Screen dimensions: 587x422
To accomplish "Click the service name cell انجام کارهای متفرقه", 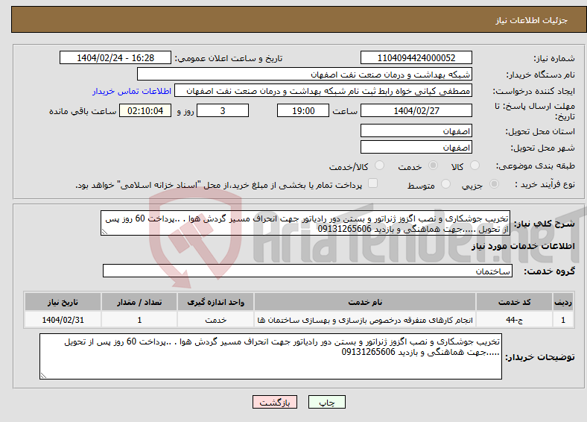I will point(365,320).
